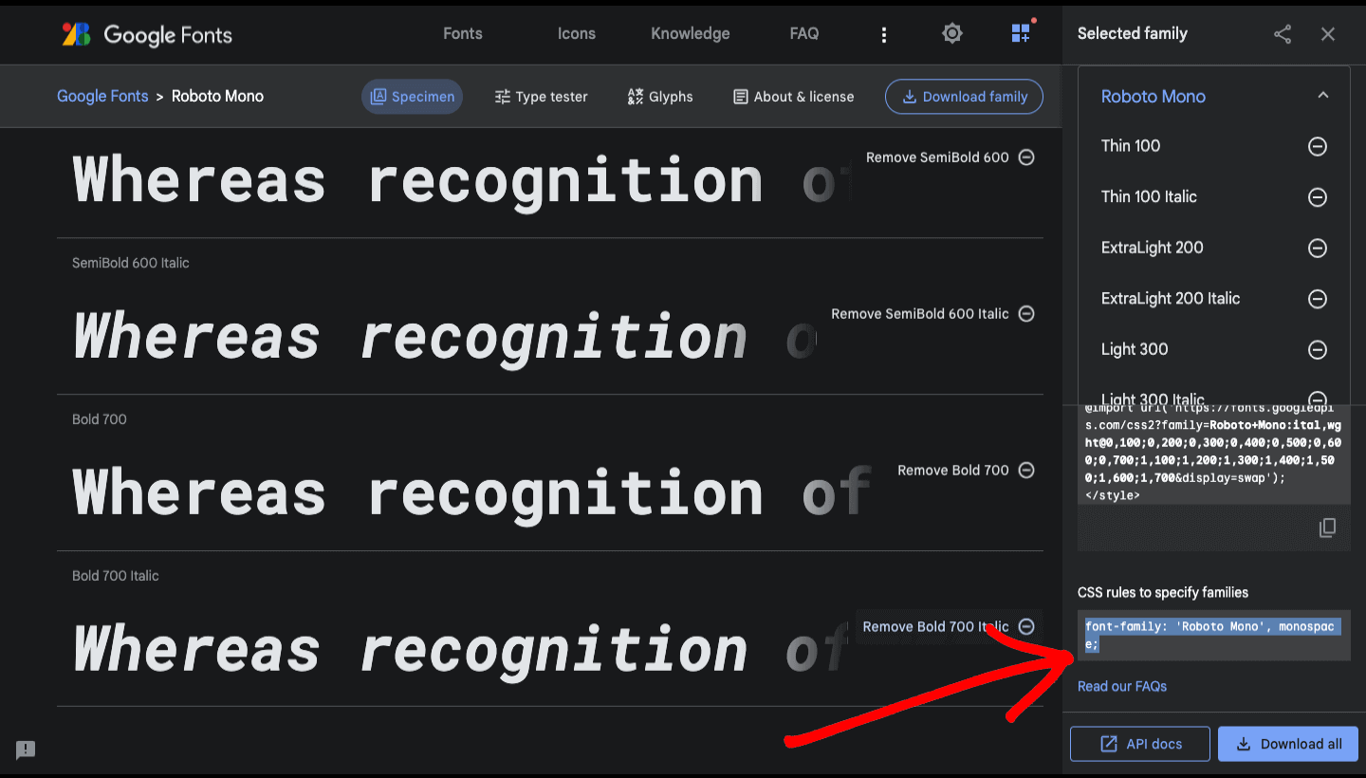Go to Google Fonts breadcrumb link
1366x778 pixels.
click(102, 96)
